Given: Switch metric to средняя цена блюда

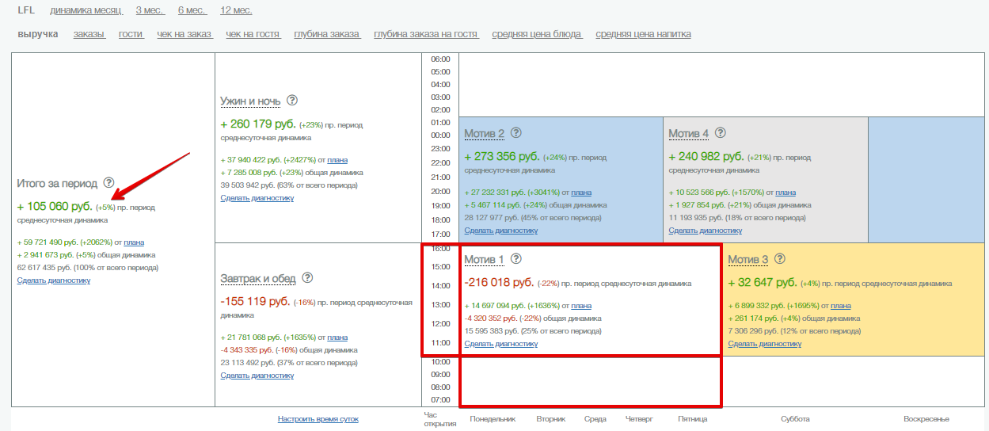Looking at the screenshot, I should click(537, 34).
